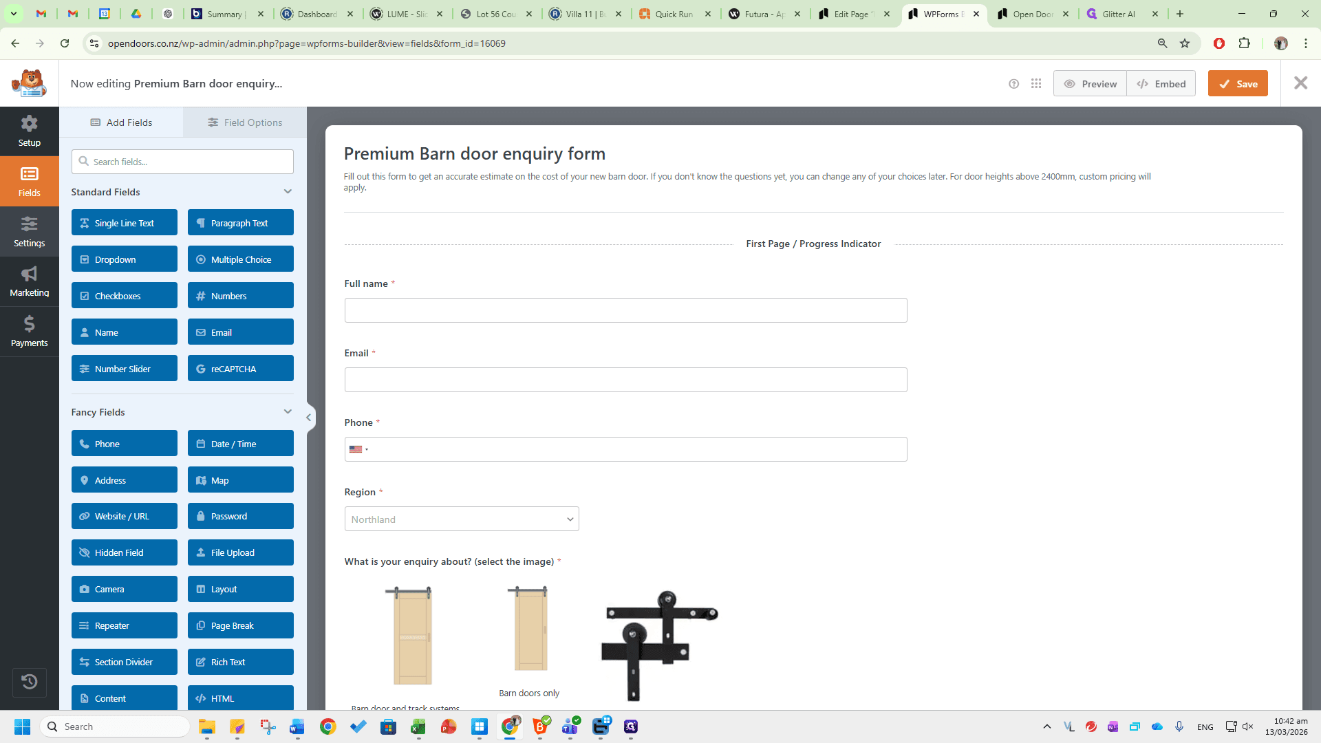This screenshot has height=743, width=1321.
Task: Open the Setup gear panel
Action: (29, 131)
